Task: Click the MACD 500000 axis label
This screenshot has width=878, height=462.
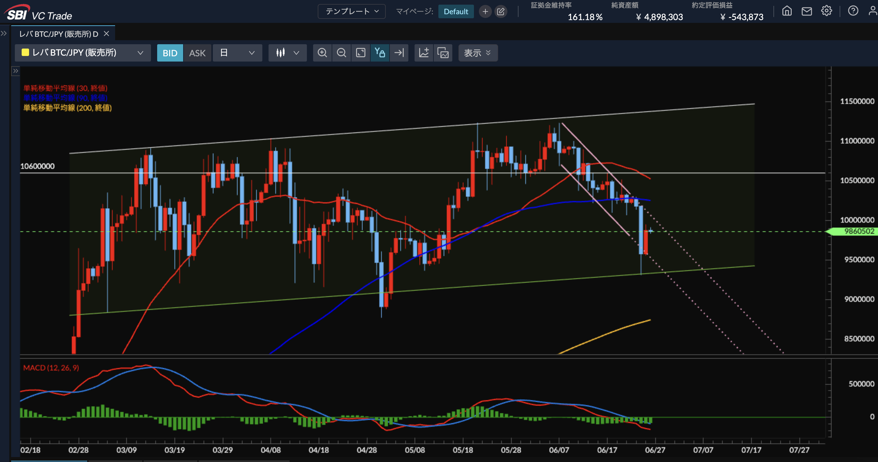Action: coord(861,384)
